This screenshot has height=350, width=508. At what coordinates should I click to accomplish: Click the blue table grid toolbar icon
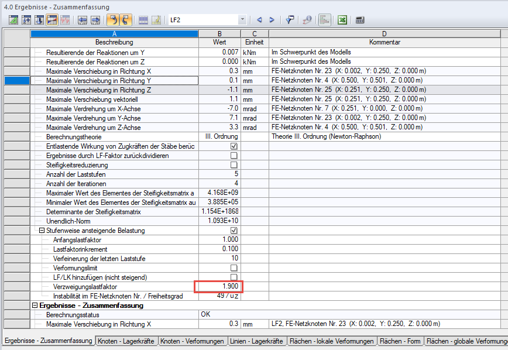pos(143,20)
